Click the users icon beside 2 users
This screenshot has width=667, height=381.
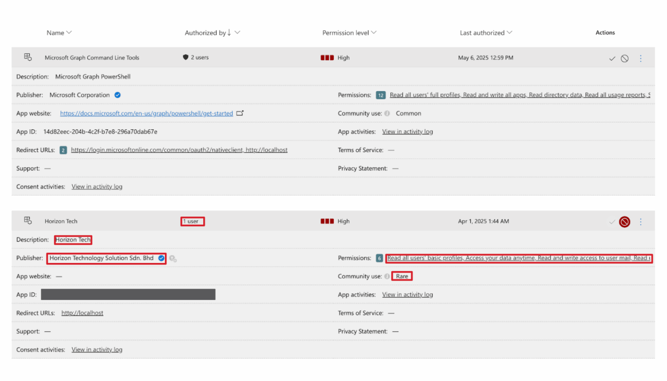pos(185,57)
